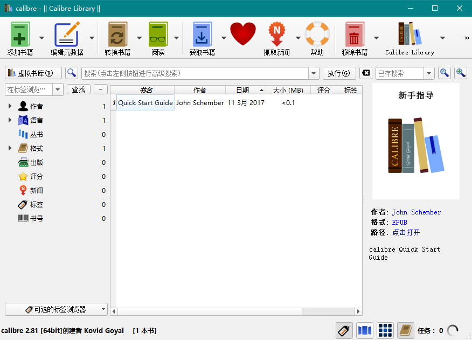Click horizontal scrollbar right arrow

pos(358,311)
